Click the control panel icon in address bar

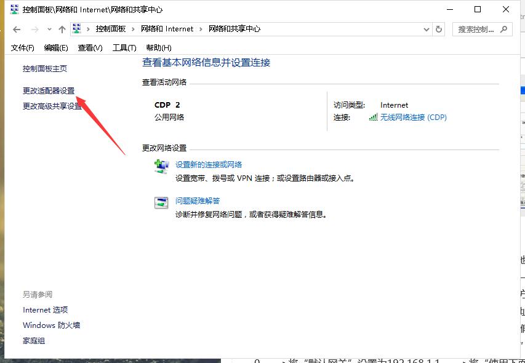(78, 29)
